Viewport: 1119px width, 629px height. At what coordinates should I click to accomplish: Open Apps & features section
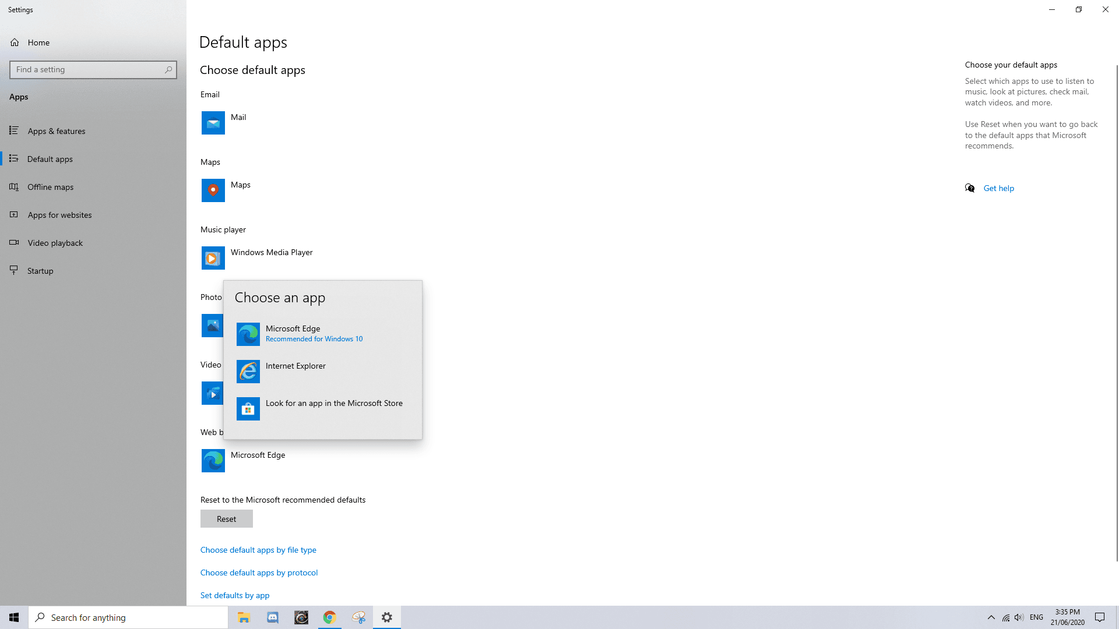tap(93, 131)
